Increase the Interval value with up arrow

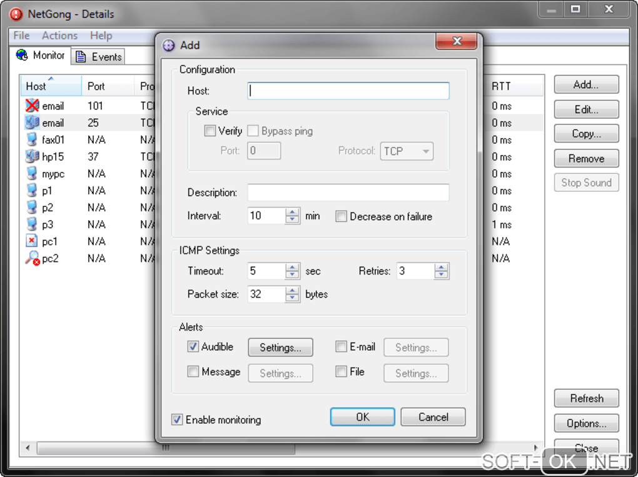pos(292,212)
